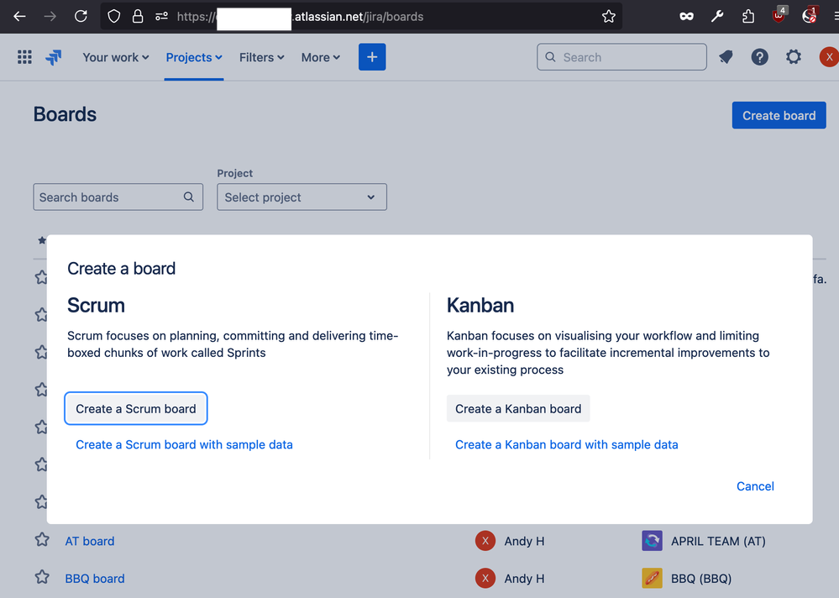Viewport: 839px width, 598px height.
Task: Go to Jira home via the logo
Action: coord(54,57)
